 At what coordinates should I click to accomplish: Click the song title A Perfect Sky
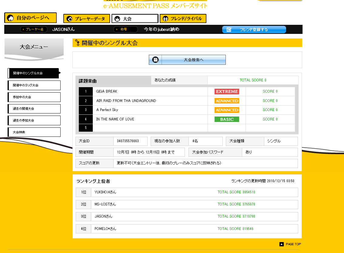pos(107,110)
